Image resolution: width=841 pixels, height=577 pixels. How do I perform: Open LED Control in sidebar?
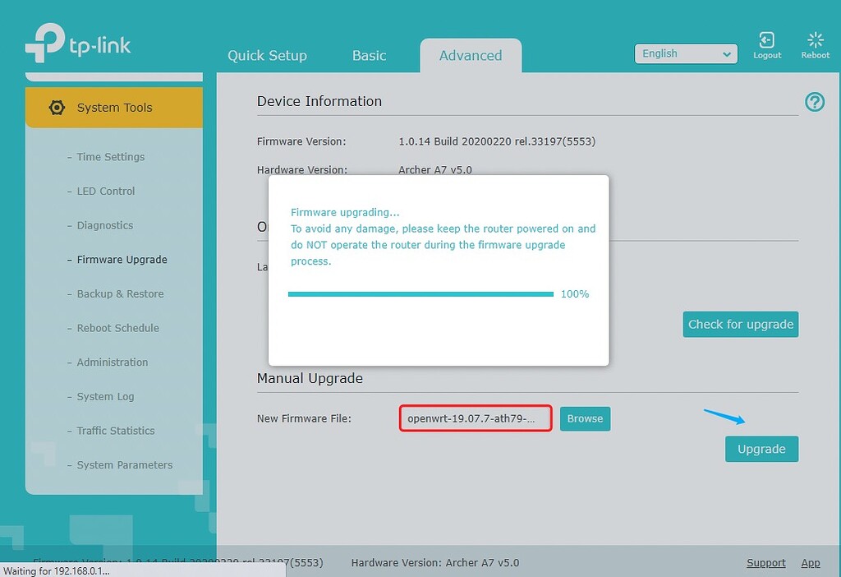click(x=106, y=191)
